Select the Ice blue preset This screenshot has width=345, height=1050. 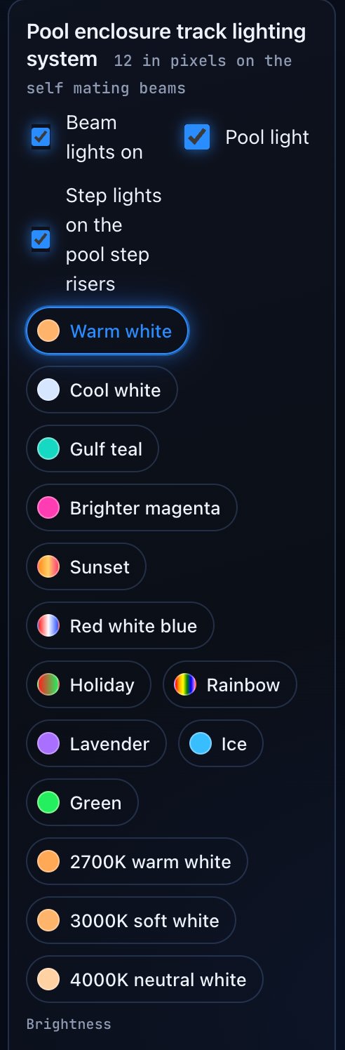[x=221, y=744]
